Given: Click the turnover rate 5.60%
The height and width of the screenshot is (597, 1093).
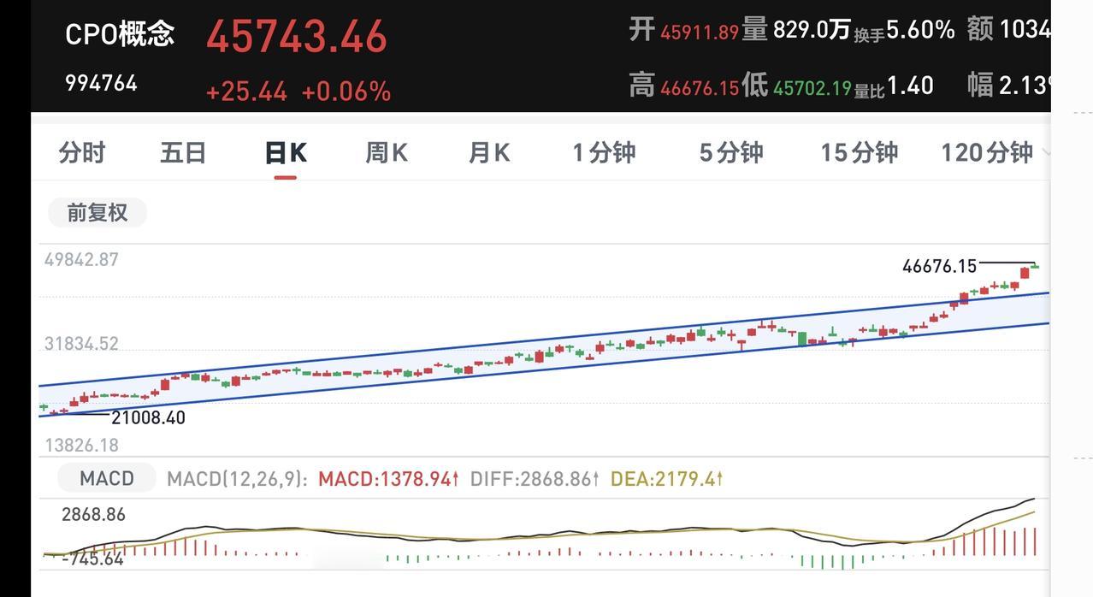Looking at the screenshot, I should [x=920, y=31].
